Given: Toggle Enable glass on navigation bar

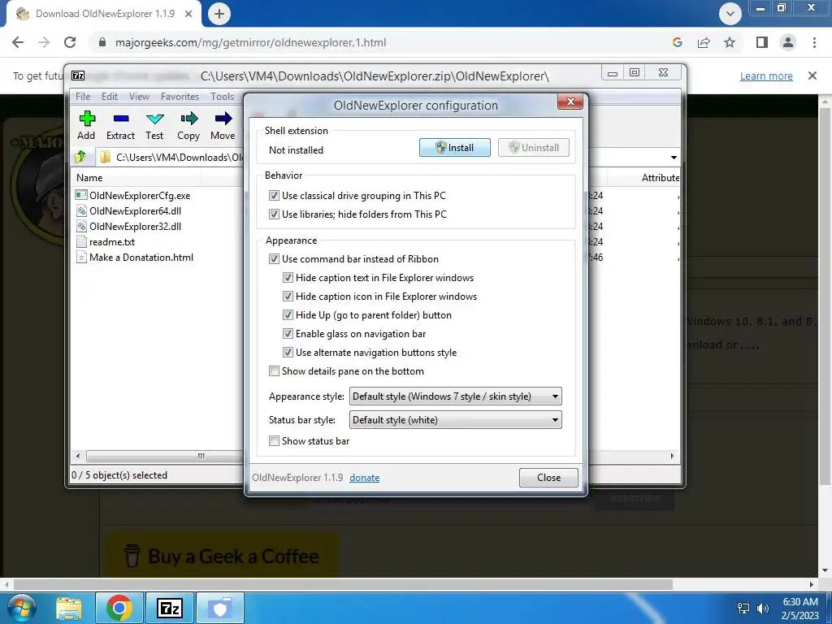Looking at the screenshot, I should click(x=288, y=334).
